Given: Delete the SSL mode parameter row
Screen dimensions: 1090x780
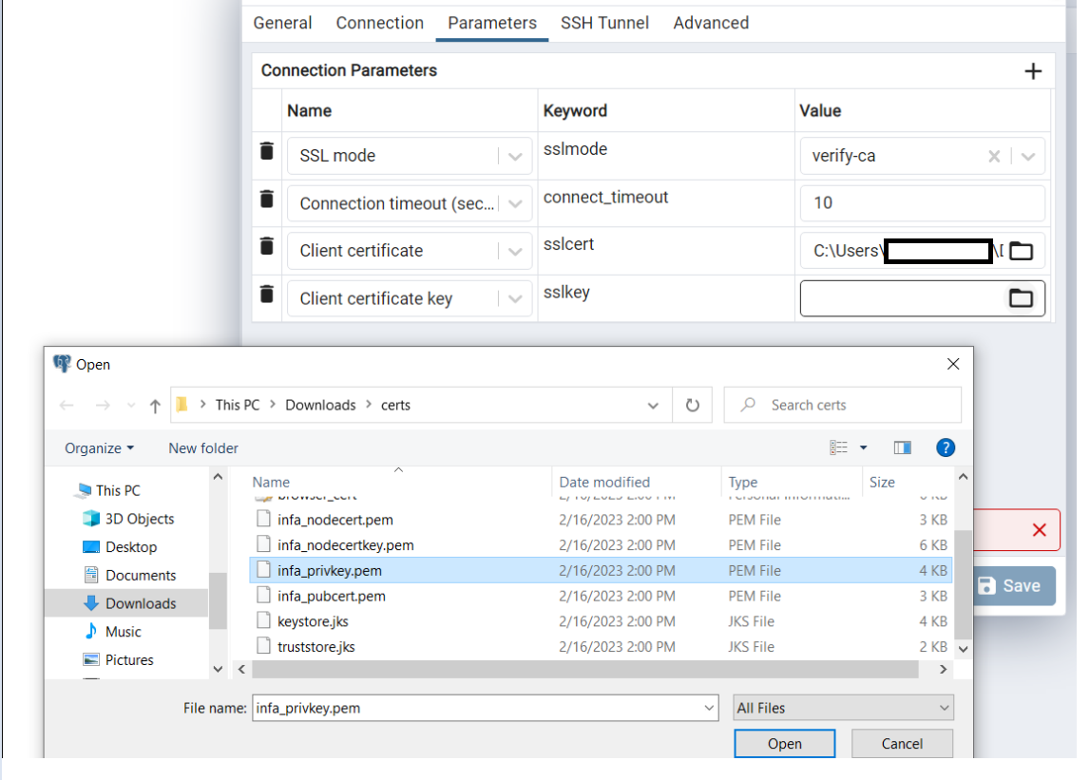Looking at the screenshot, I should 266,151.
